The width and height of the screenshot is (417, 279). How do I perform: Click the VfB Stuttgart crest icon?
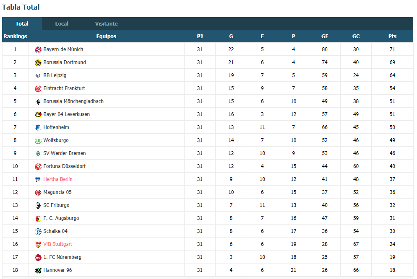(x=38, y=245)
